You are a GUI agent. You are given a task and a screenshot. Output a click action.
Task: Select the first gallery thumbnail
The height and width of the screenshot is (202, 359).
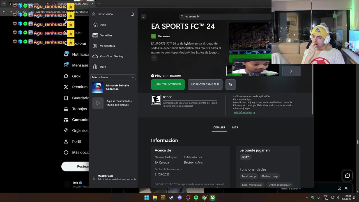coord(234,71)
